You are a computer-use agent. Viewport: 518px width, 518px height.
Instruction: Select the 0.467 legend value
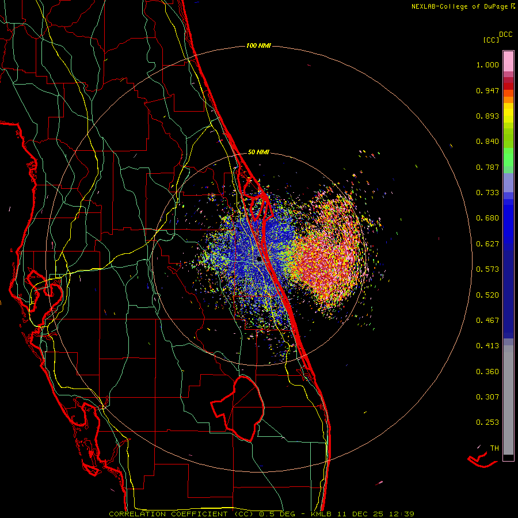tap(487, 321)
